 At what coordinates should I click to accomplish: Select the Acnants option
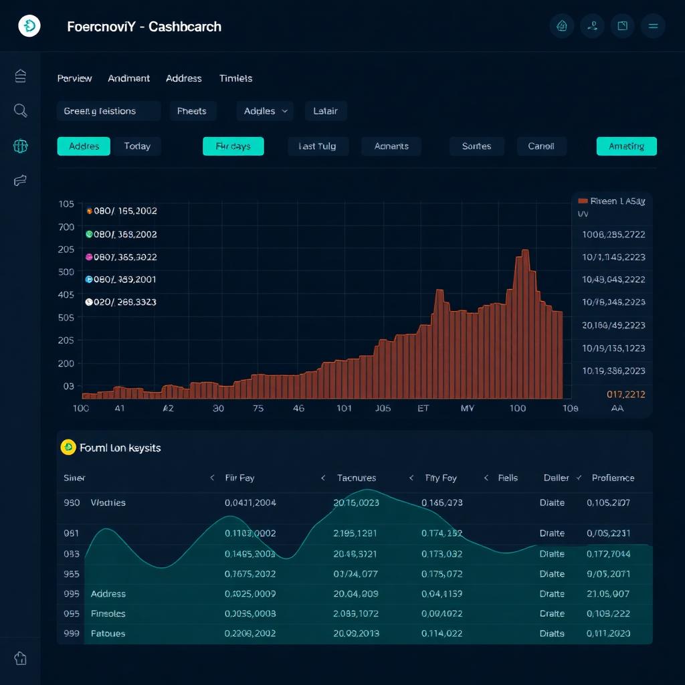(391, 146)
